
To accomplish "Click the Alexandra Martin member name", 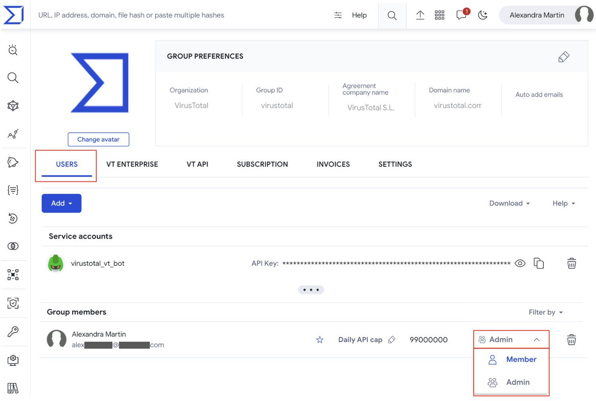I will coord(99,334).
